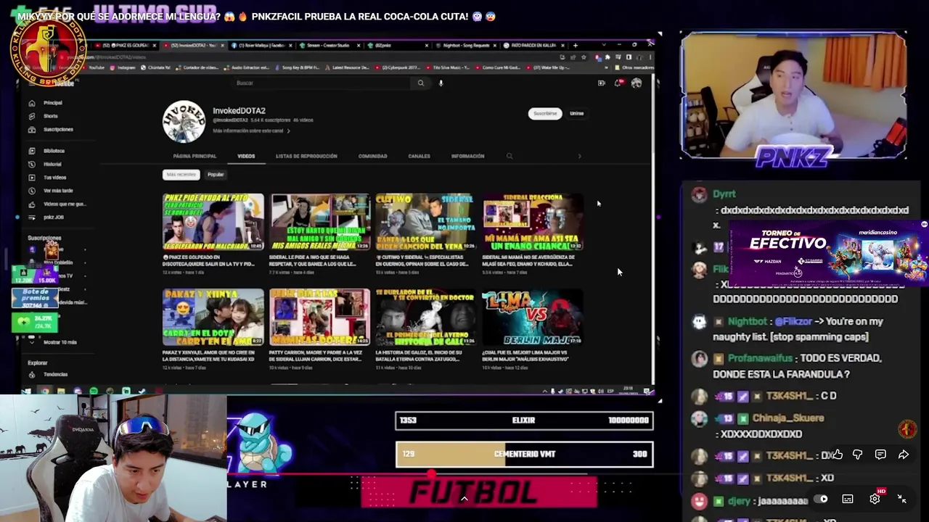Select the Más recientes filter chip
Screen dimensions: 929x522
[x=181, y=174]
